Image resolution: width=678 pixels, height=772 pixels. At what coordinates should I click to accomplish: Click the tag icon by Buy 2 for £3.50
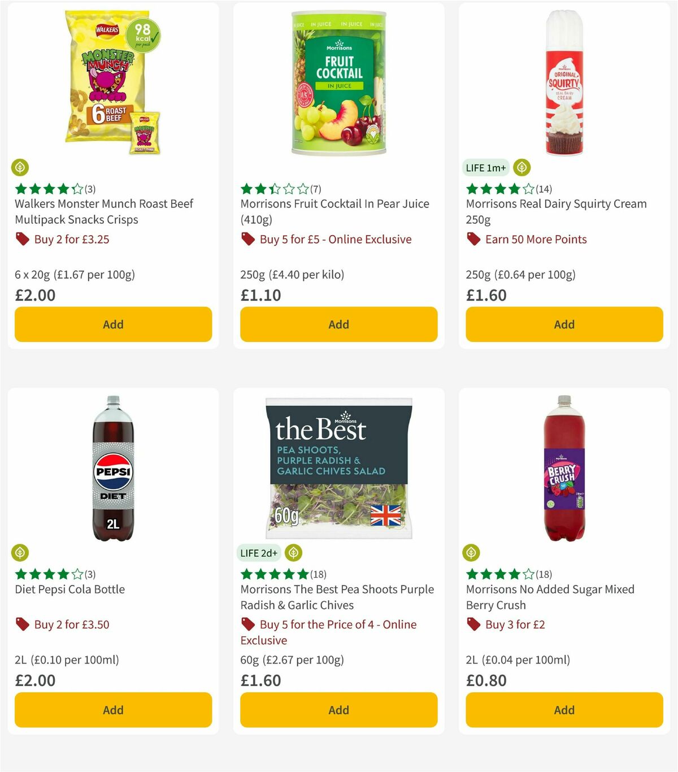tap(22, 624)
